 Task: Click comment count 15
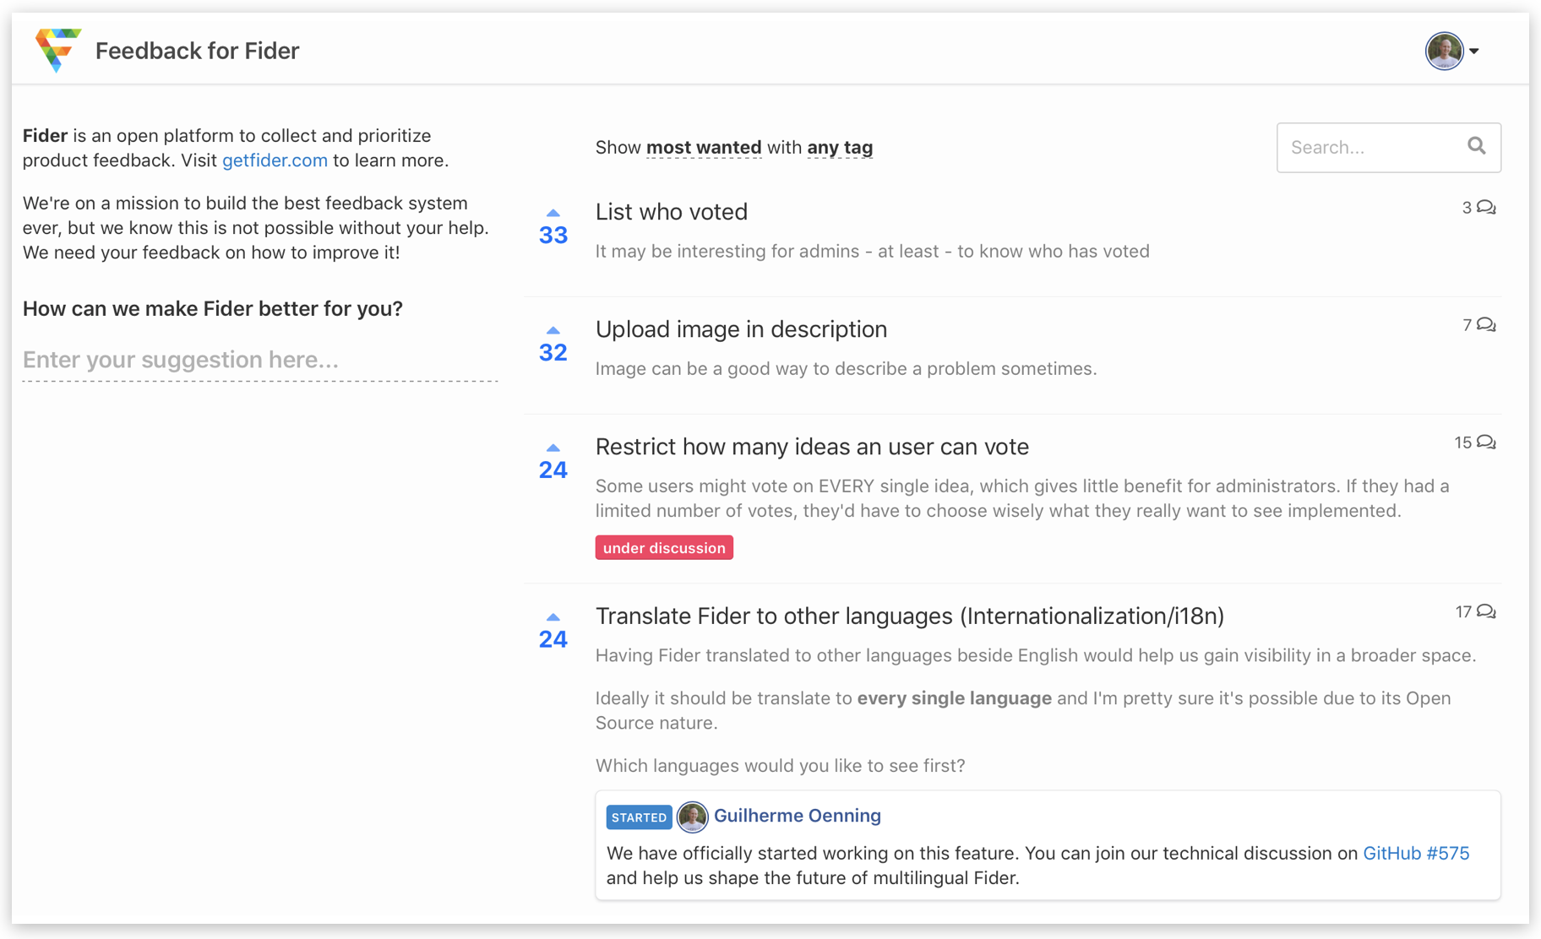(x=1463, y=442)
